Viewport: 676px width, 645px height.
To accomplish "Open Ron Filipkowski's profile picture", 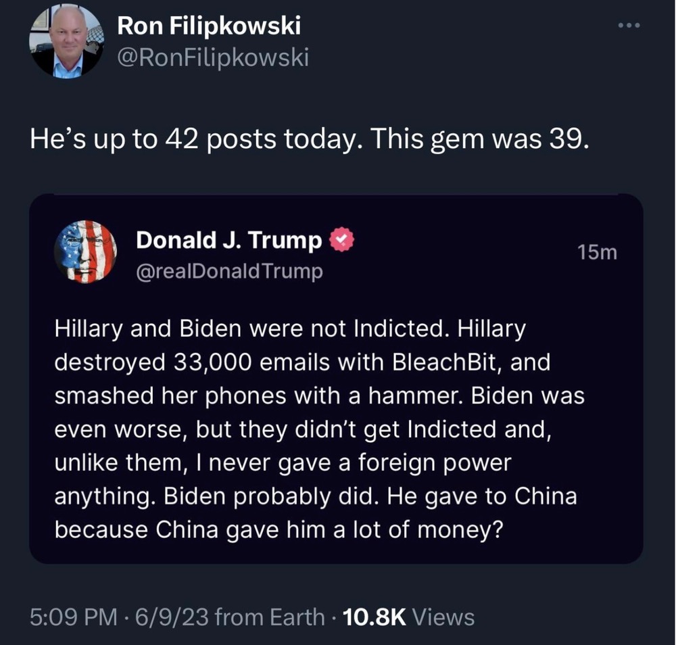I will coord(66,42).
